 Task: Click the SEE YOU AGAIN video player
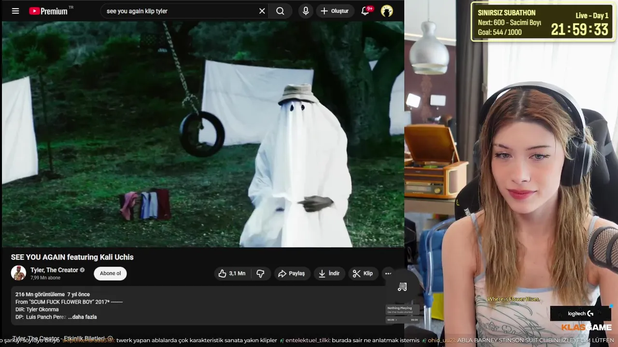click(x=202, y=134)
